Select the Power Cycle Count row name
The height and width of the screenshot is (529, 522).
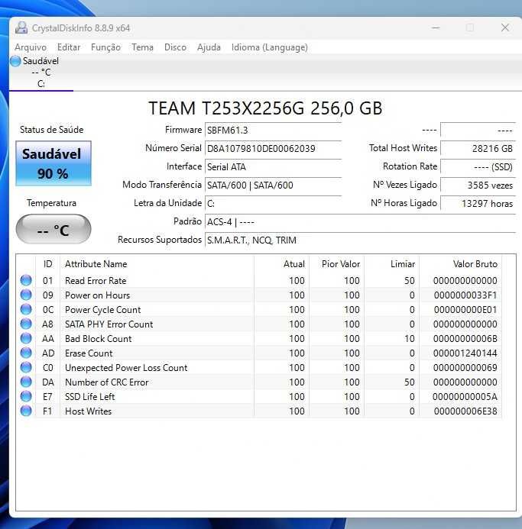(102, 310)
